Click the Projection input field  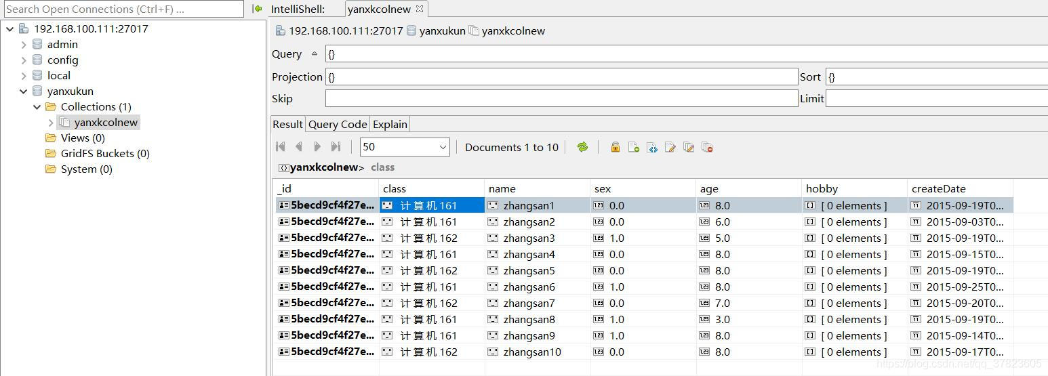pos(561,77)
